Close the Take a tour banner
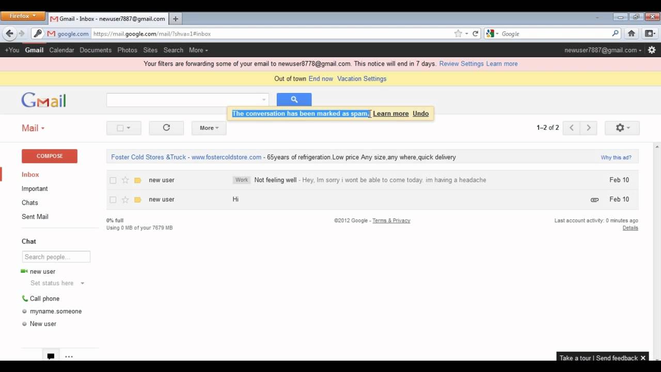 643,358
